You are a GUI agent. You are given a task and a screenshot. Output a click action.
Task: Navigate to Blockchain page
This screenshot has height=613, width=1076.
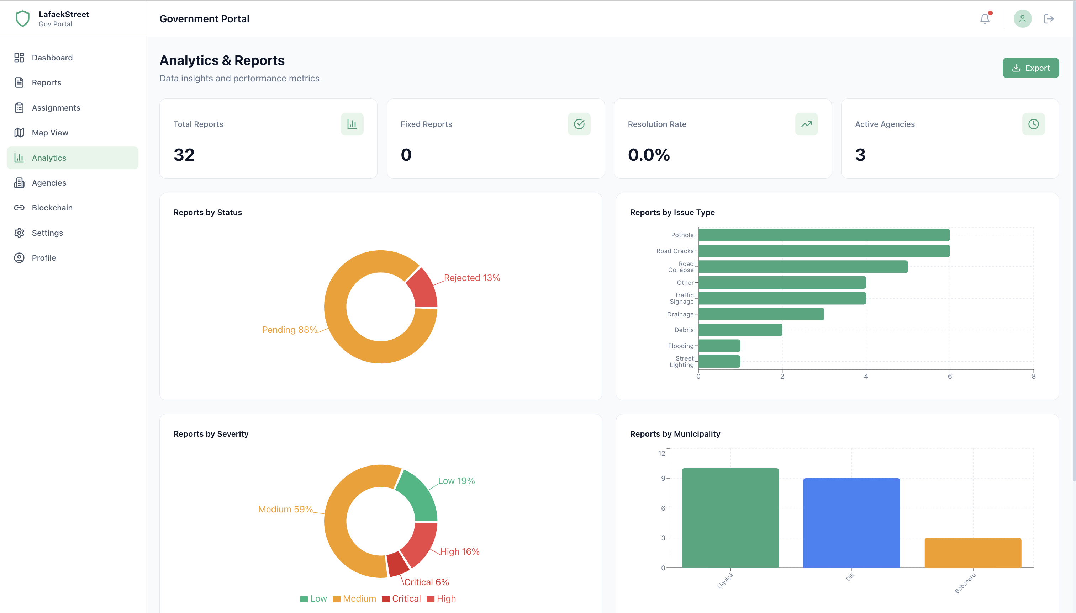pyautogui.click(x=52, y=208)
